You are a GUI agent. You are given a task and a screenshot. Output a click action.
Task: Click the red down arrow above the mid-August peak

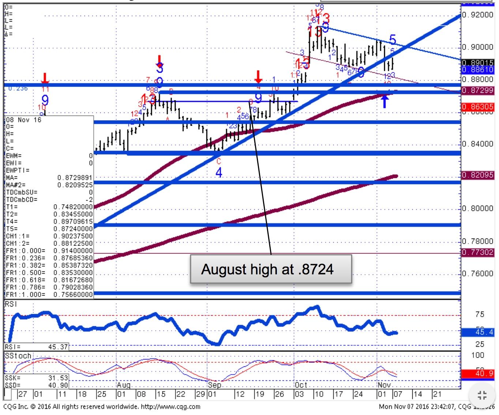[x=159, y=60]
